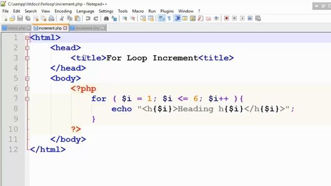Close the increment.php tab

65,28
